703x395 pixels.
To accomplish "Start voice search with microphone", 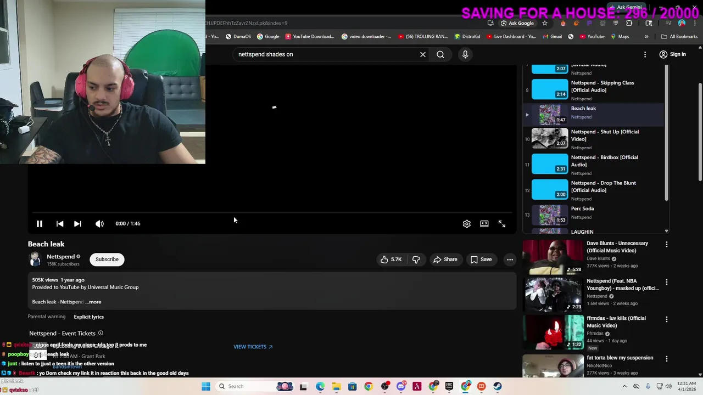I will 465,54.
